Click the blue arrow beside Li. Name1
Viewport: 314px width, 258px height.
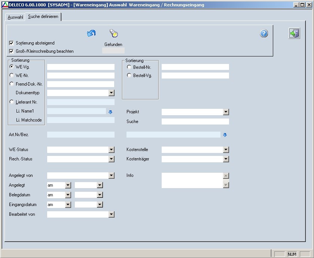tap(110, 111)
